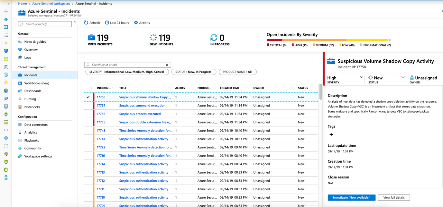Click the red critical segment of severity bar
Viewport: 443px width, 207px height.
275,40
